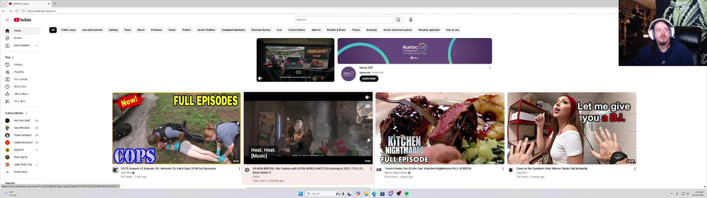Image resolution: width=707 pixels, height=198 pixels.
Task: Open Kitchen Nightmares full episode thumbnail
Action: click(x=440, y=128)
